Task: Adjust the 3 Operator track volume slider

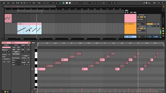Action: 150,26
